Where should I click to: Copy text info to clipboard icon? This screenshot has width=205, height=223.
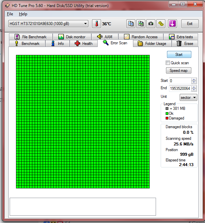(131, 24)
